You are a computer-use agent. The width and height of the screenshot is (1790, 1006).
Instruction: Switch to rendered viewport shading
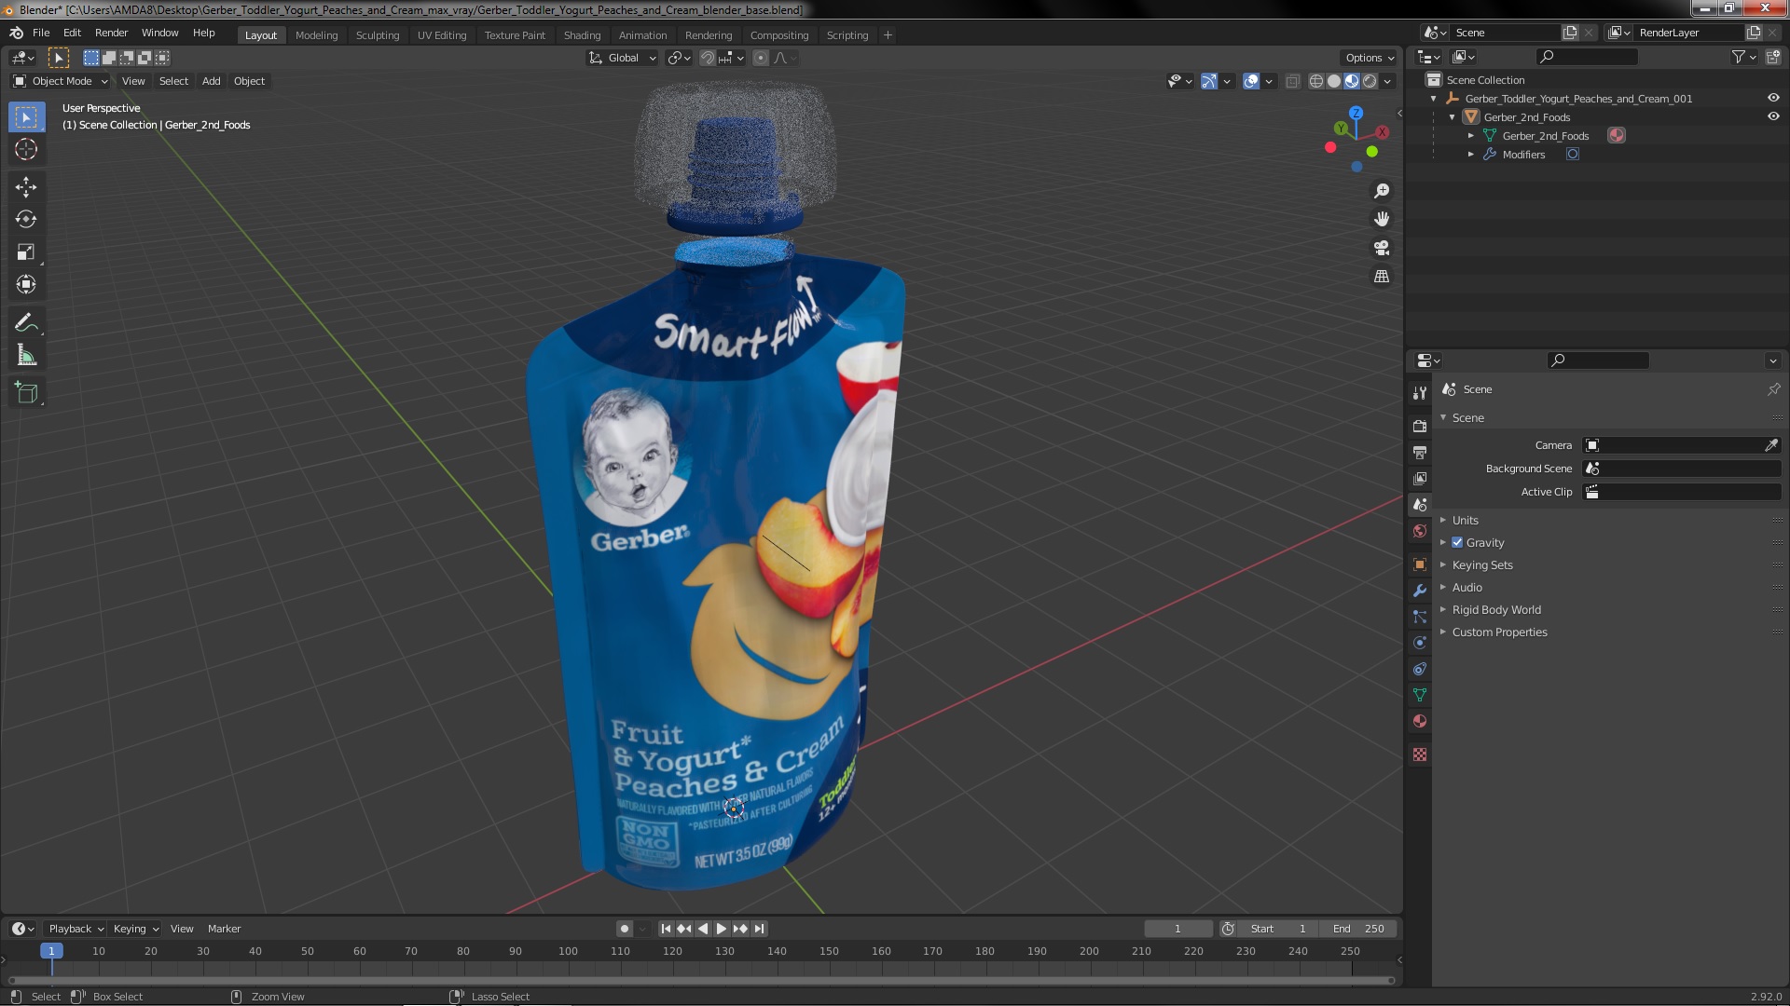coord(1370,81)
